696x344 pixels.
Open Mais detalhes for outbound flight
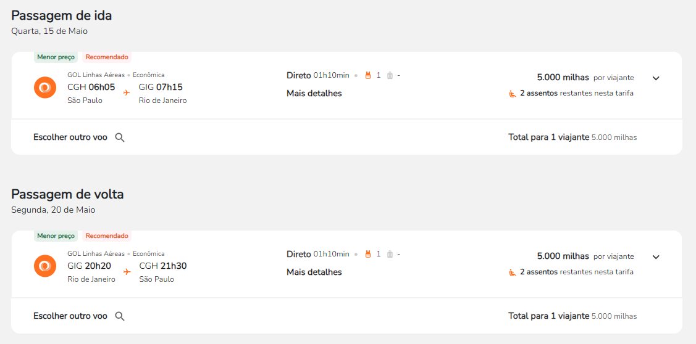coord(314,94)
